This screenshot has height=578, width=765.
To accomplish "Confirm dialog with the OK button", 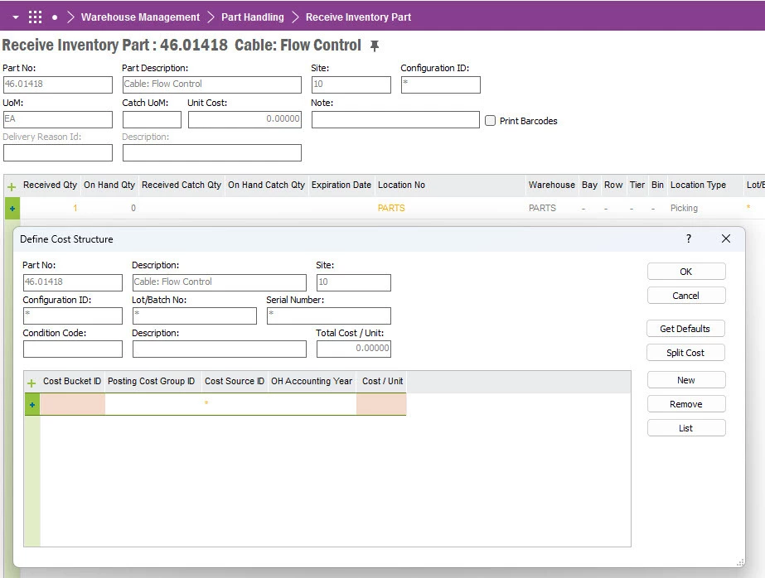I will click(686, 272).
